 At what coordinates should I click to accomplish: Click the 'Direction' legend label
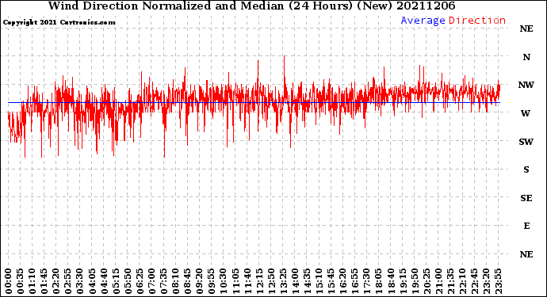tap(477, 21)
